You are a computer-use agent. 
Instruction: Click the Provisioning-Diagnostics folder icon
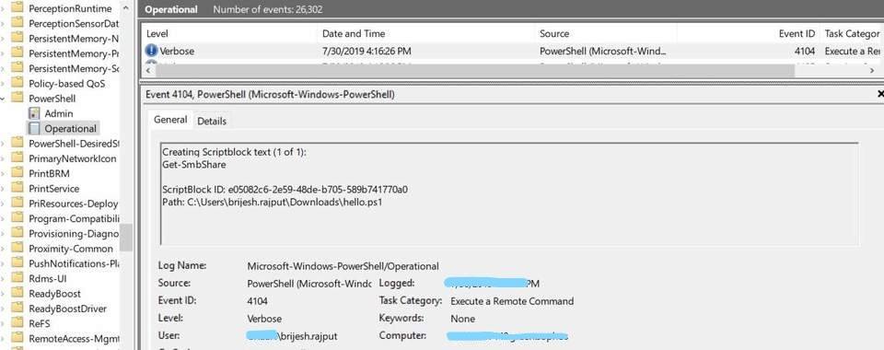(17, 234)
